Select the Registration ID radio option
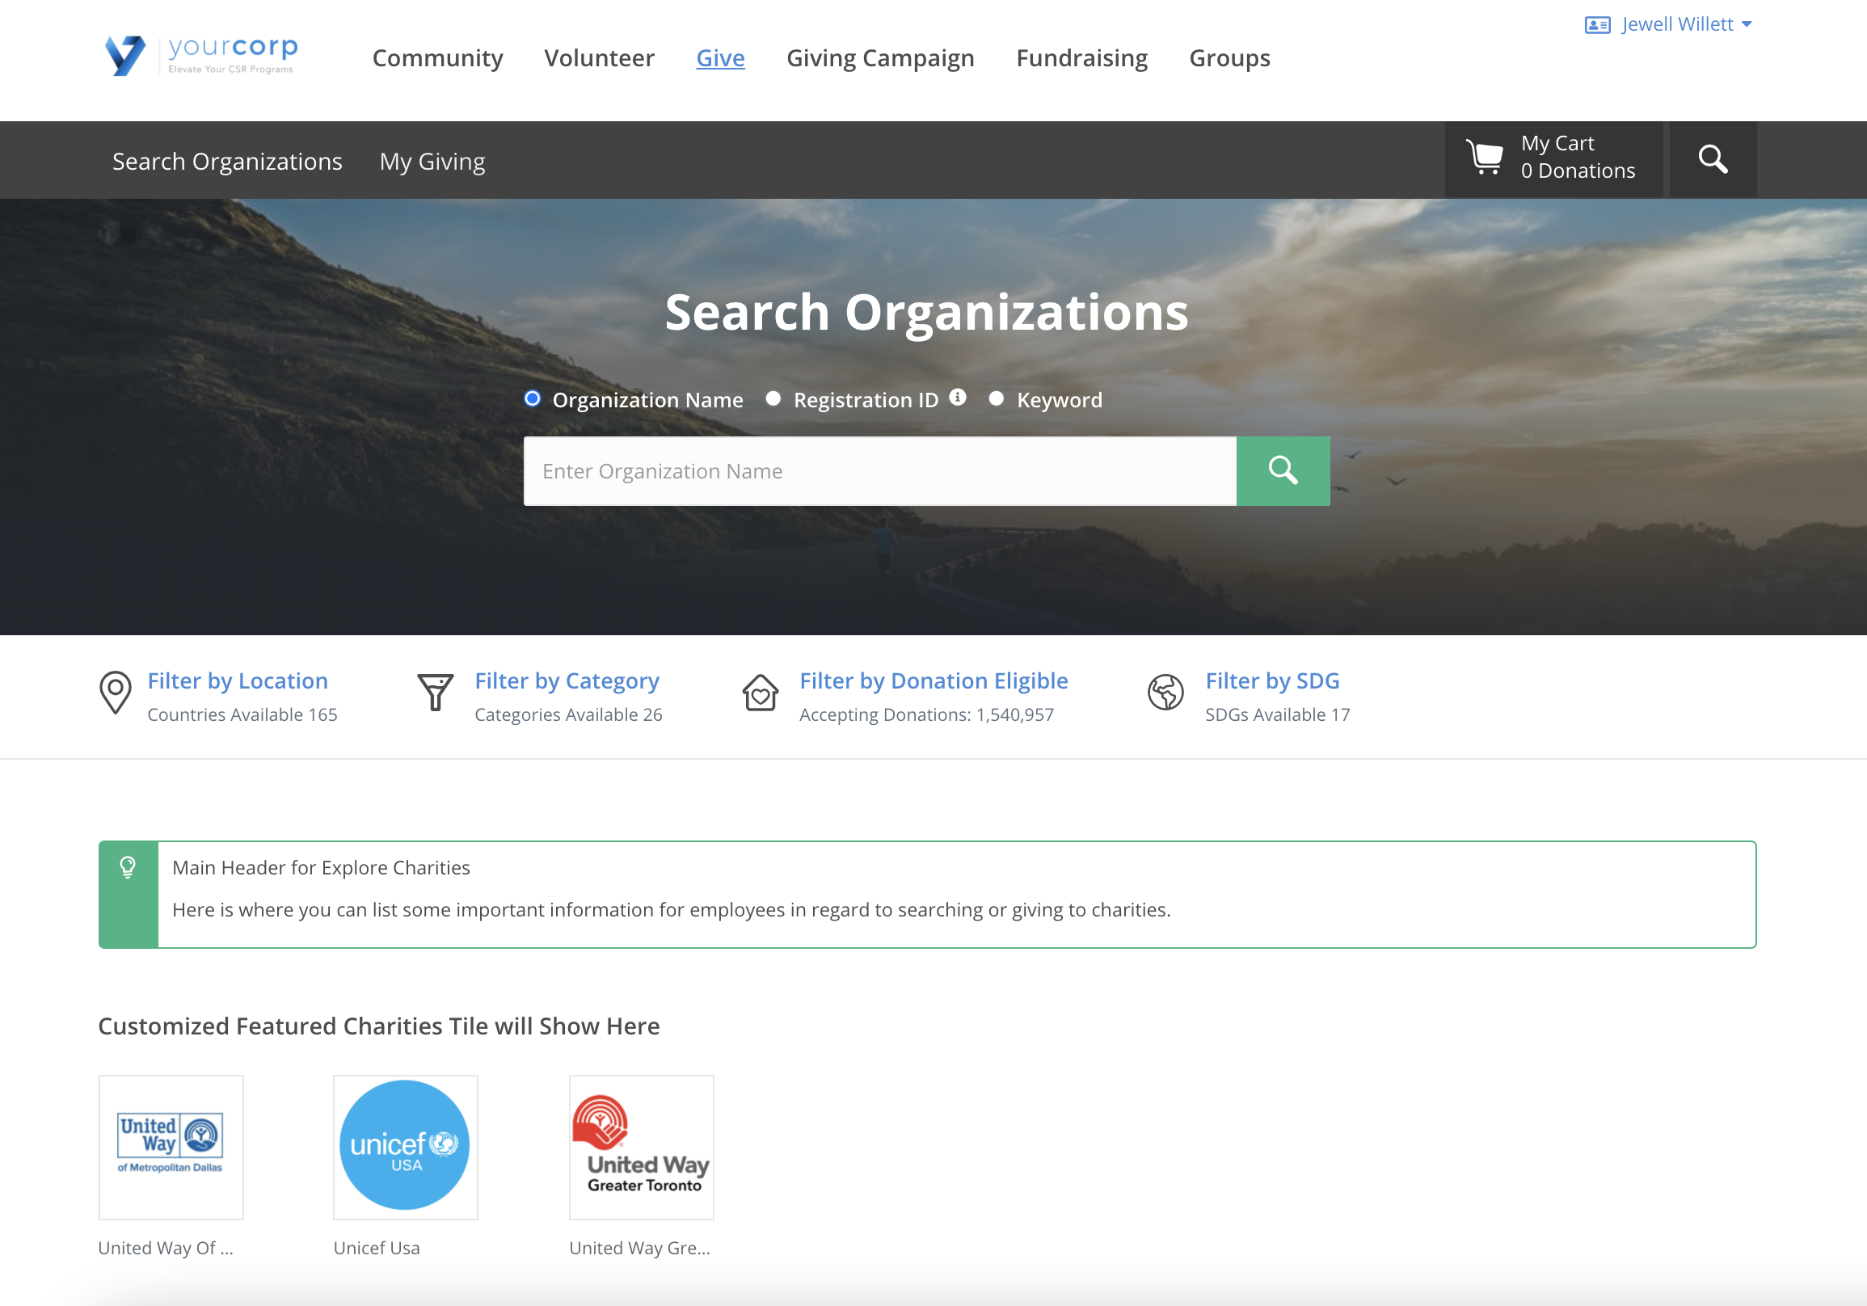This screenshot has width=1867, height=1306. coord(773,398)
